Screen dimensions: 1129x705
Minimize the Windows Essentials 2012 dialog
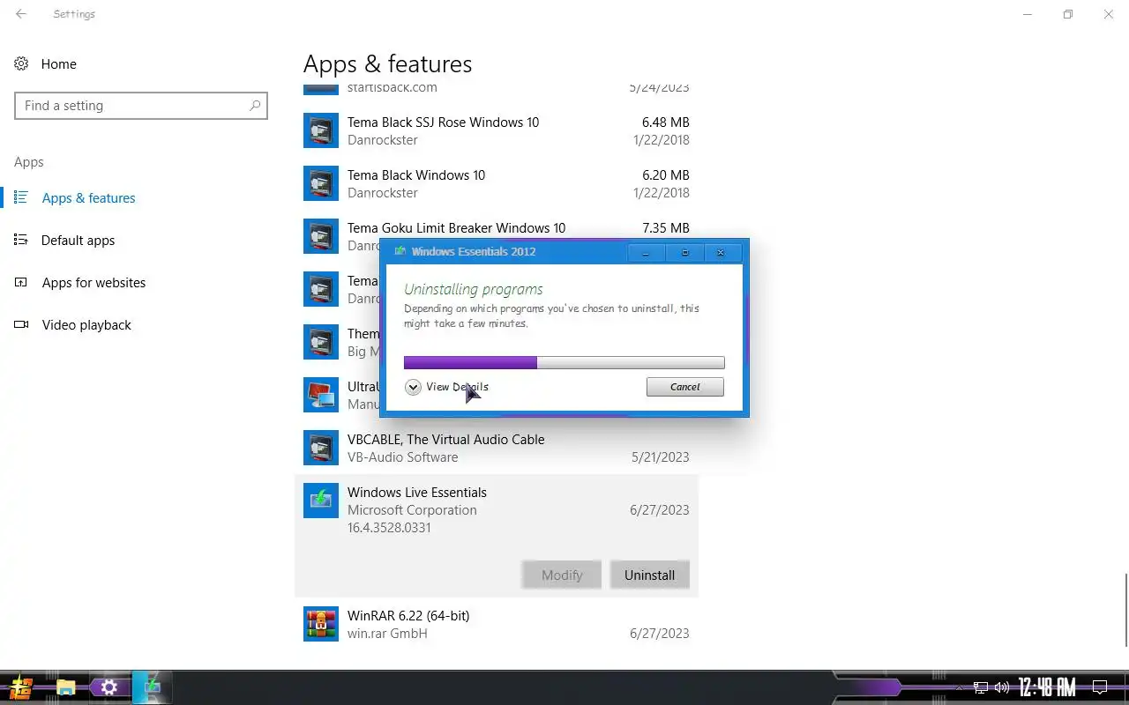[x=646, y=253]
